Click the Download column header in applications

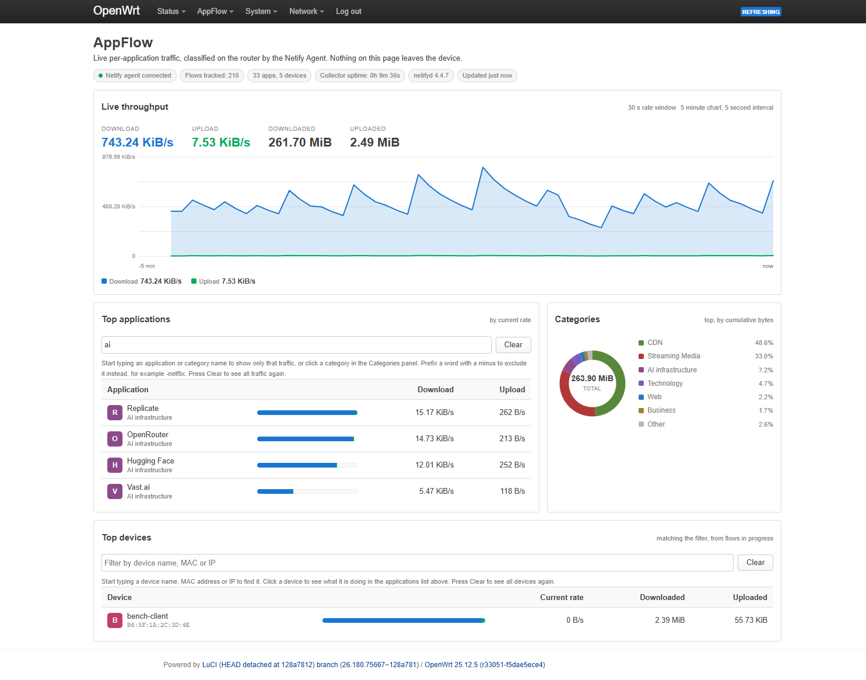436,390
